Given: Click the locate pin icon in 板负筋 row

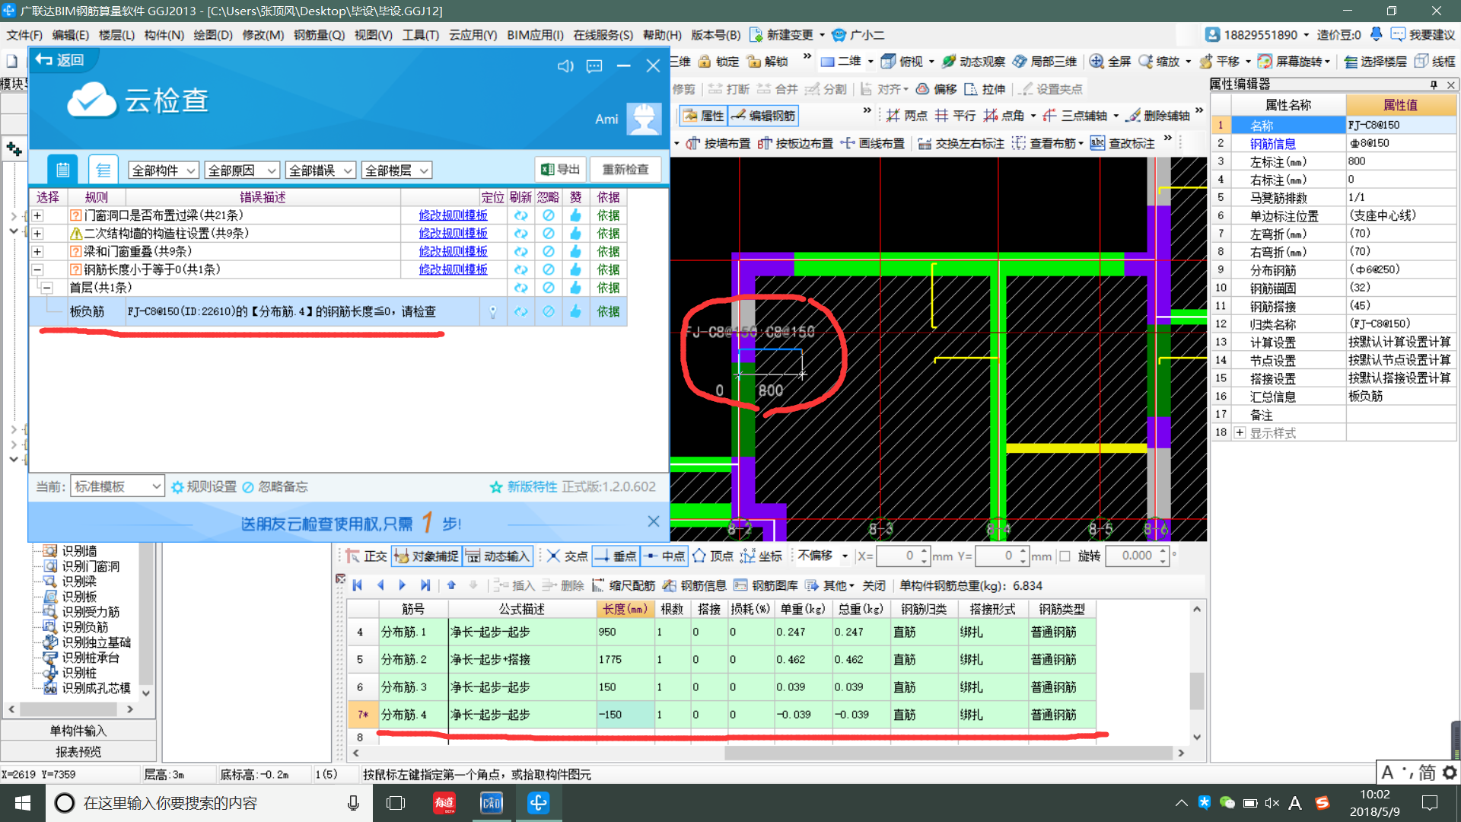Looking at the screenshot, I should point(493,312).
